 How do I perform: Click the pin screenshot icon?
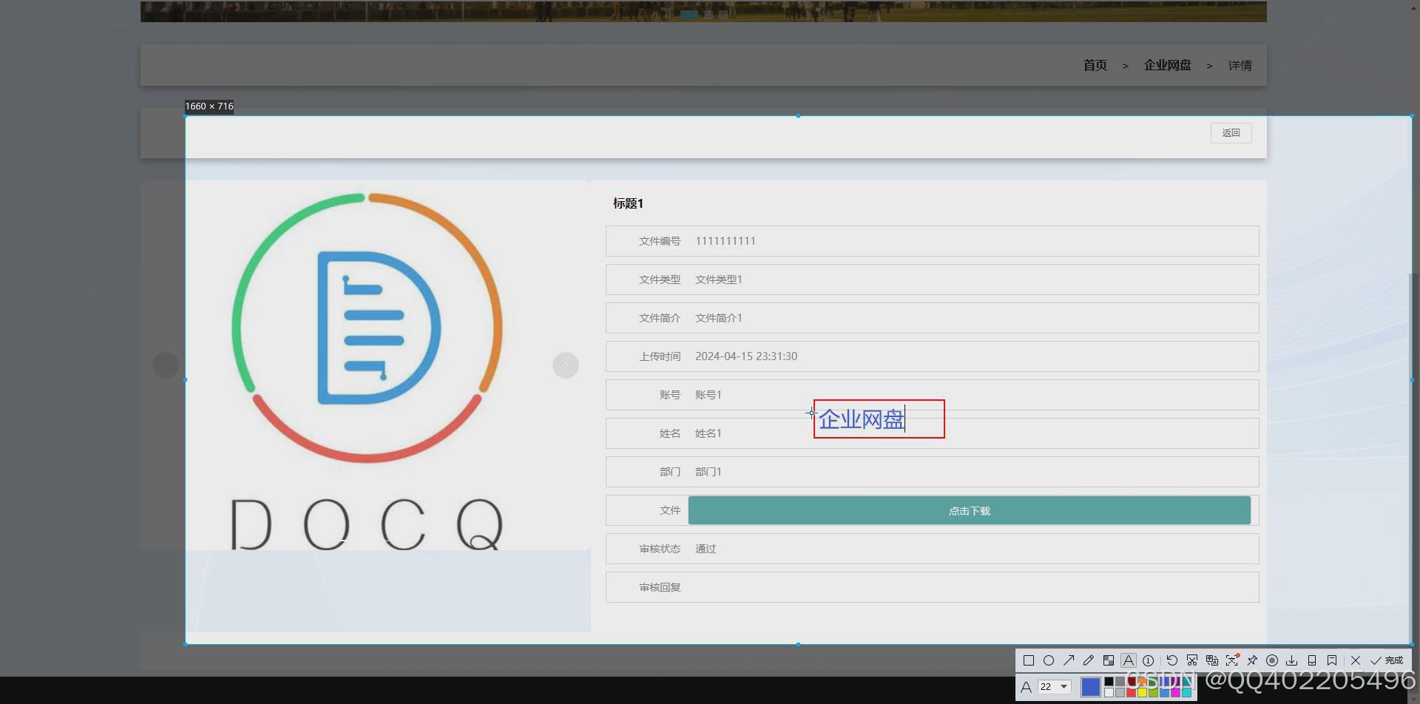(1252, 660)
